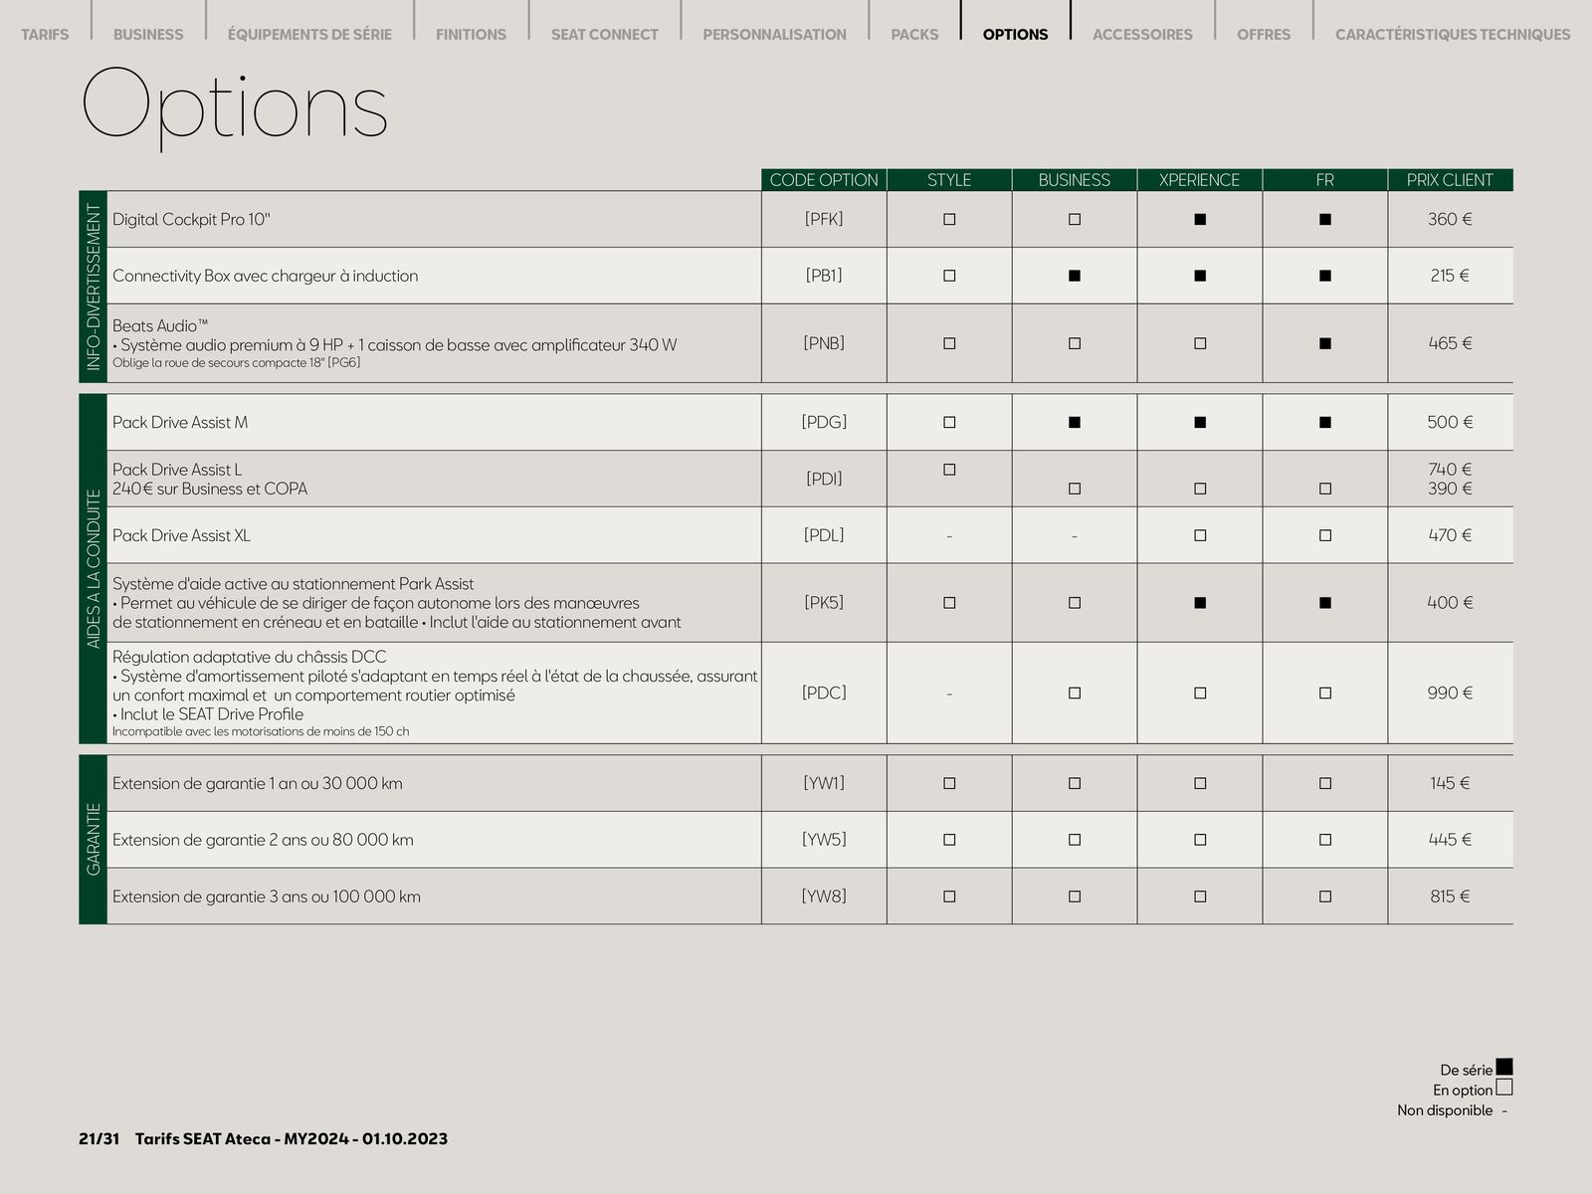This screenshot has width=1592, height=1194.
Task: Click Park Assist Xperience filled square
Action: (1200, 602)
